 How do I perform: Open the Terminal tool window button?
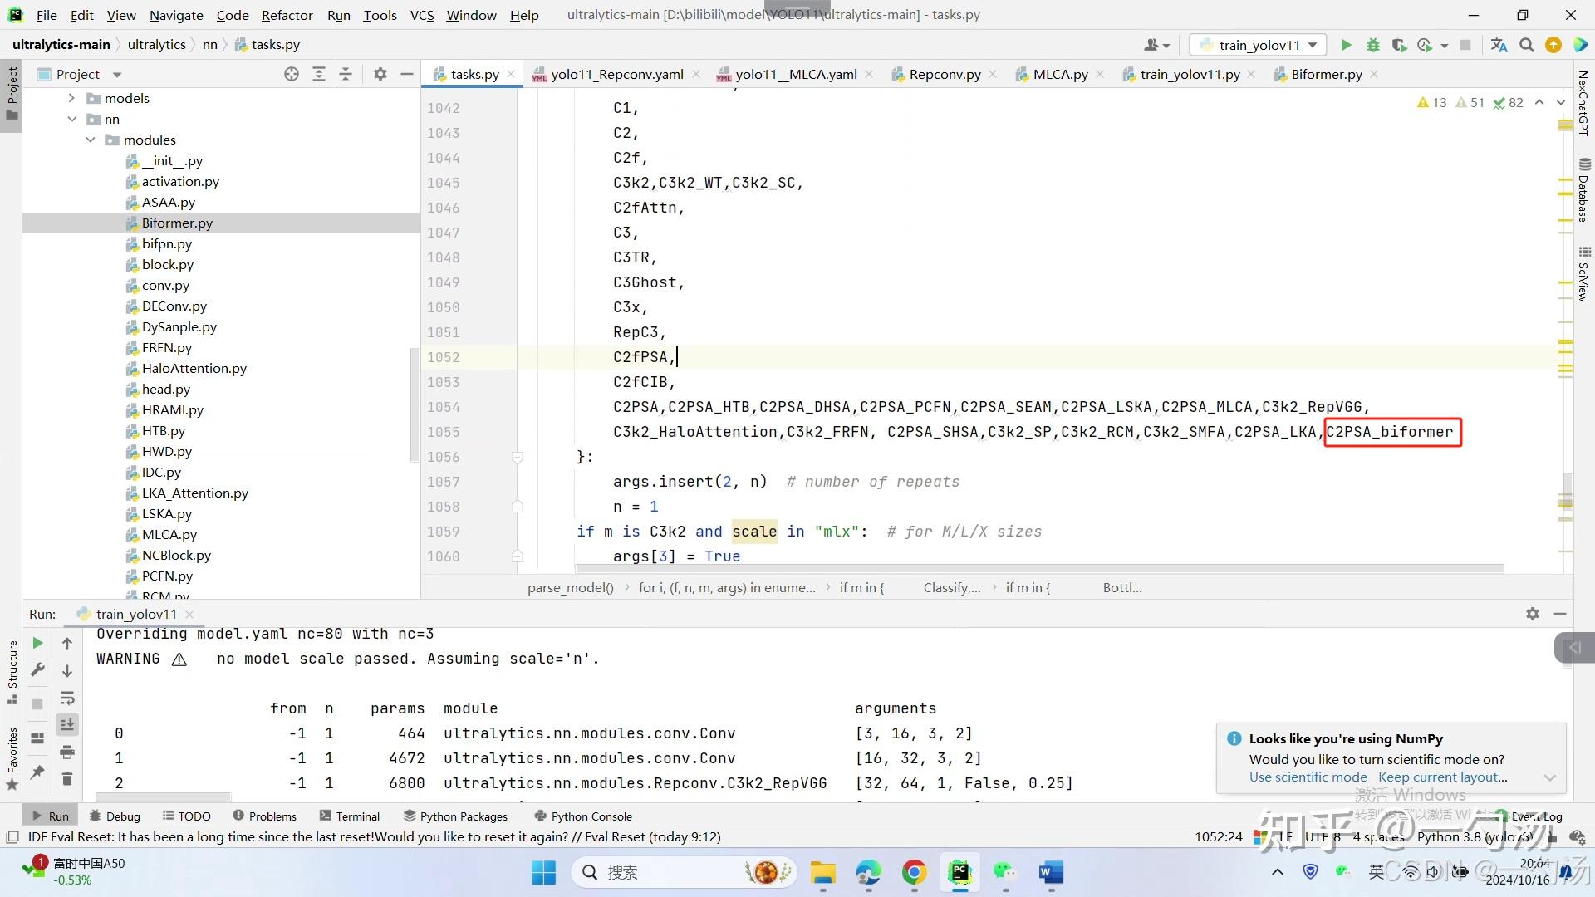[349, 816]
